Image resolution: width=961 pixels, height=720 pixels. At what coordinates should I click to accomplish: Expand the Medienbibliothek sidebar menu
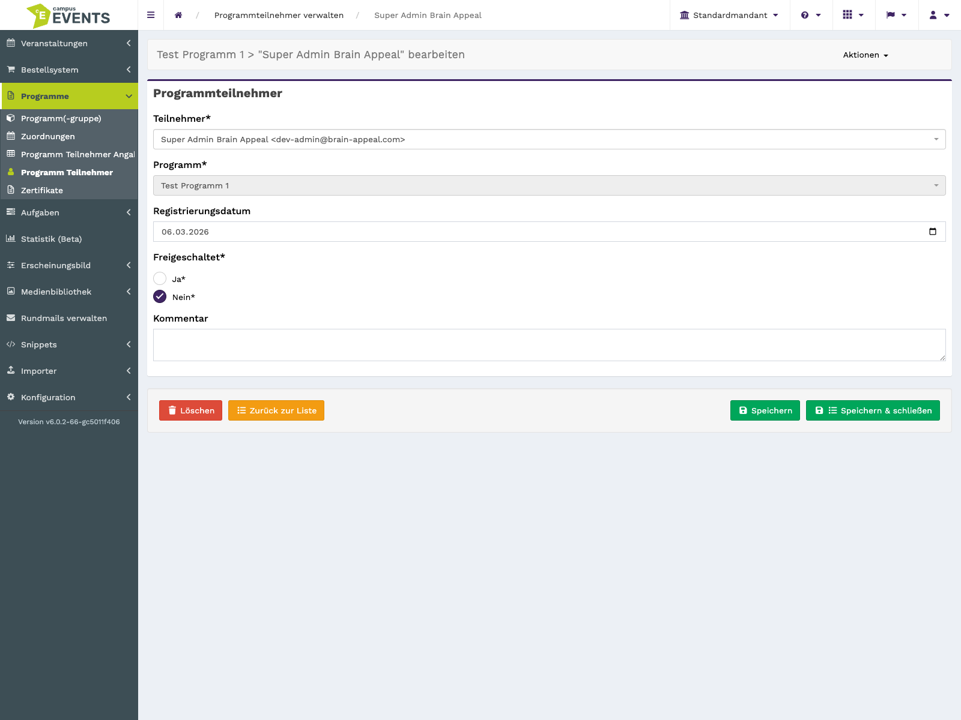[x=69, y=292]
